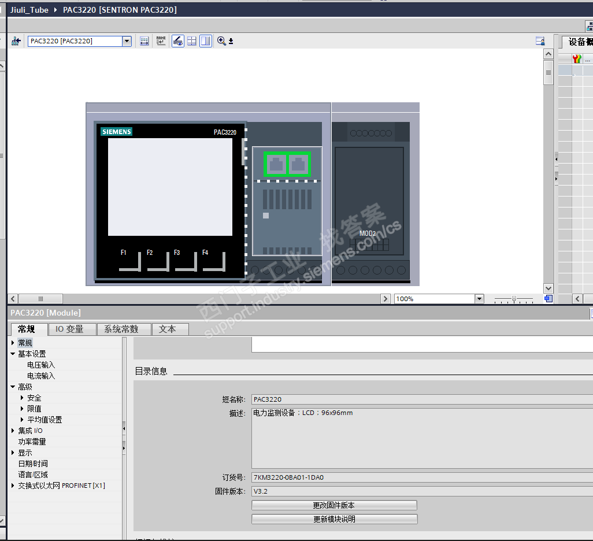This screenshot has width=593, height=541.
Task: Expand the 安全 tree node
Action: (x=22, y=398)
